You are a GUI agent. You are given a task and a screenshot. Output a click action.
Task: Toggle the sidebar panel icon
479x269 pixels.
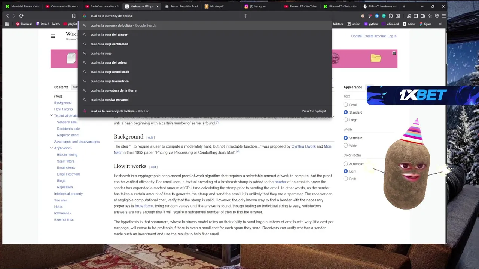point(416,16)
